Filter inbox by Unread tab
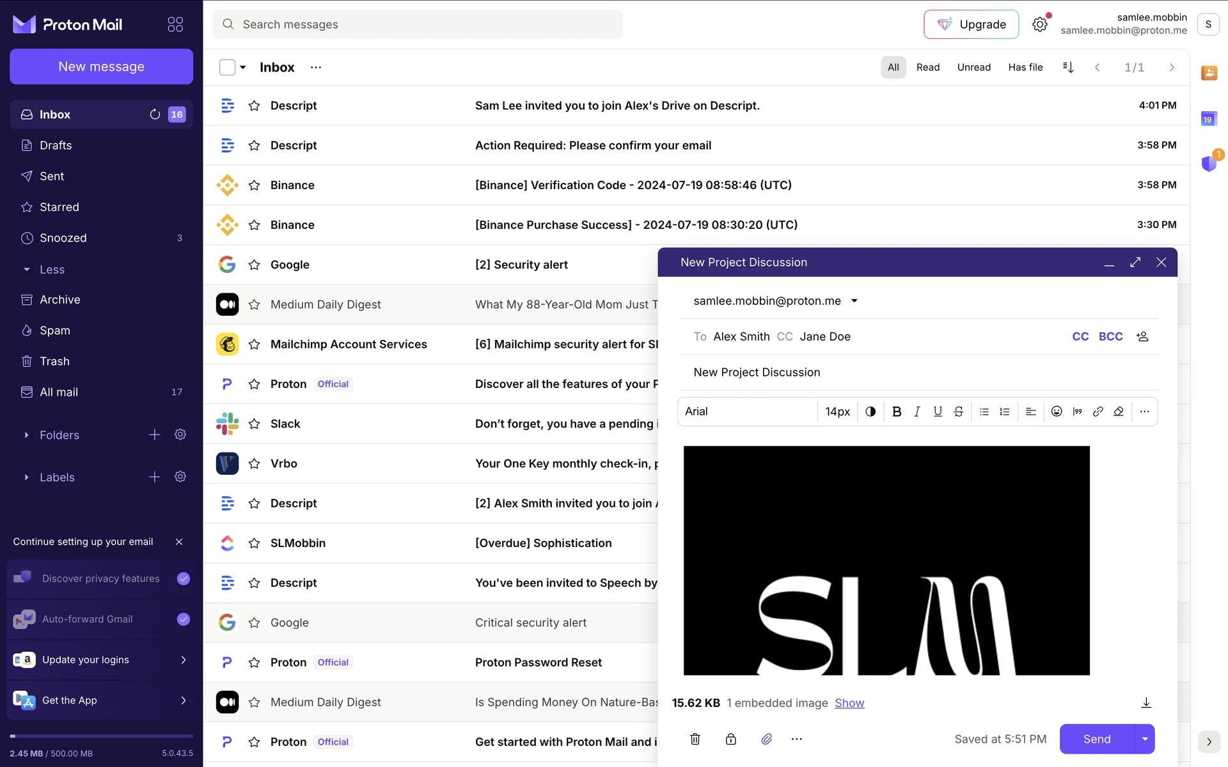Screen dimensions: 1228x767 (973, 67)
